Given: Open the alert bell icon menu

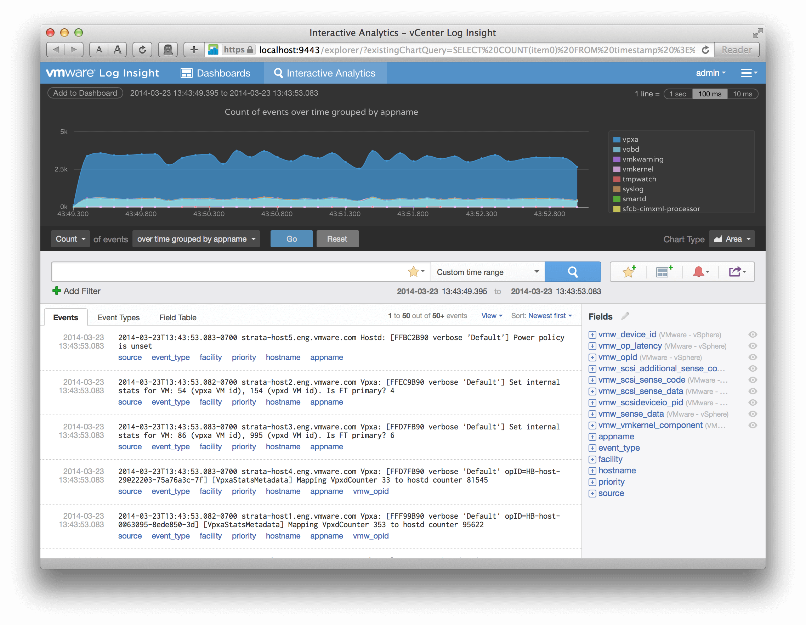Looking at the screenshot, I should (x=700, y=272).
